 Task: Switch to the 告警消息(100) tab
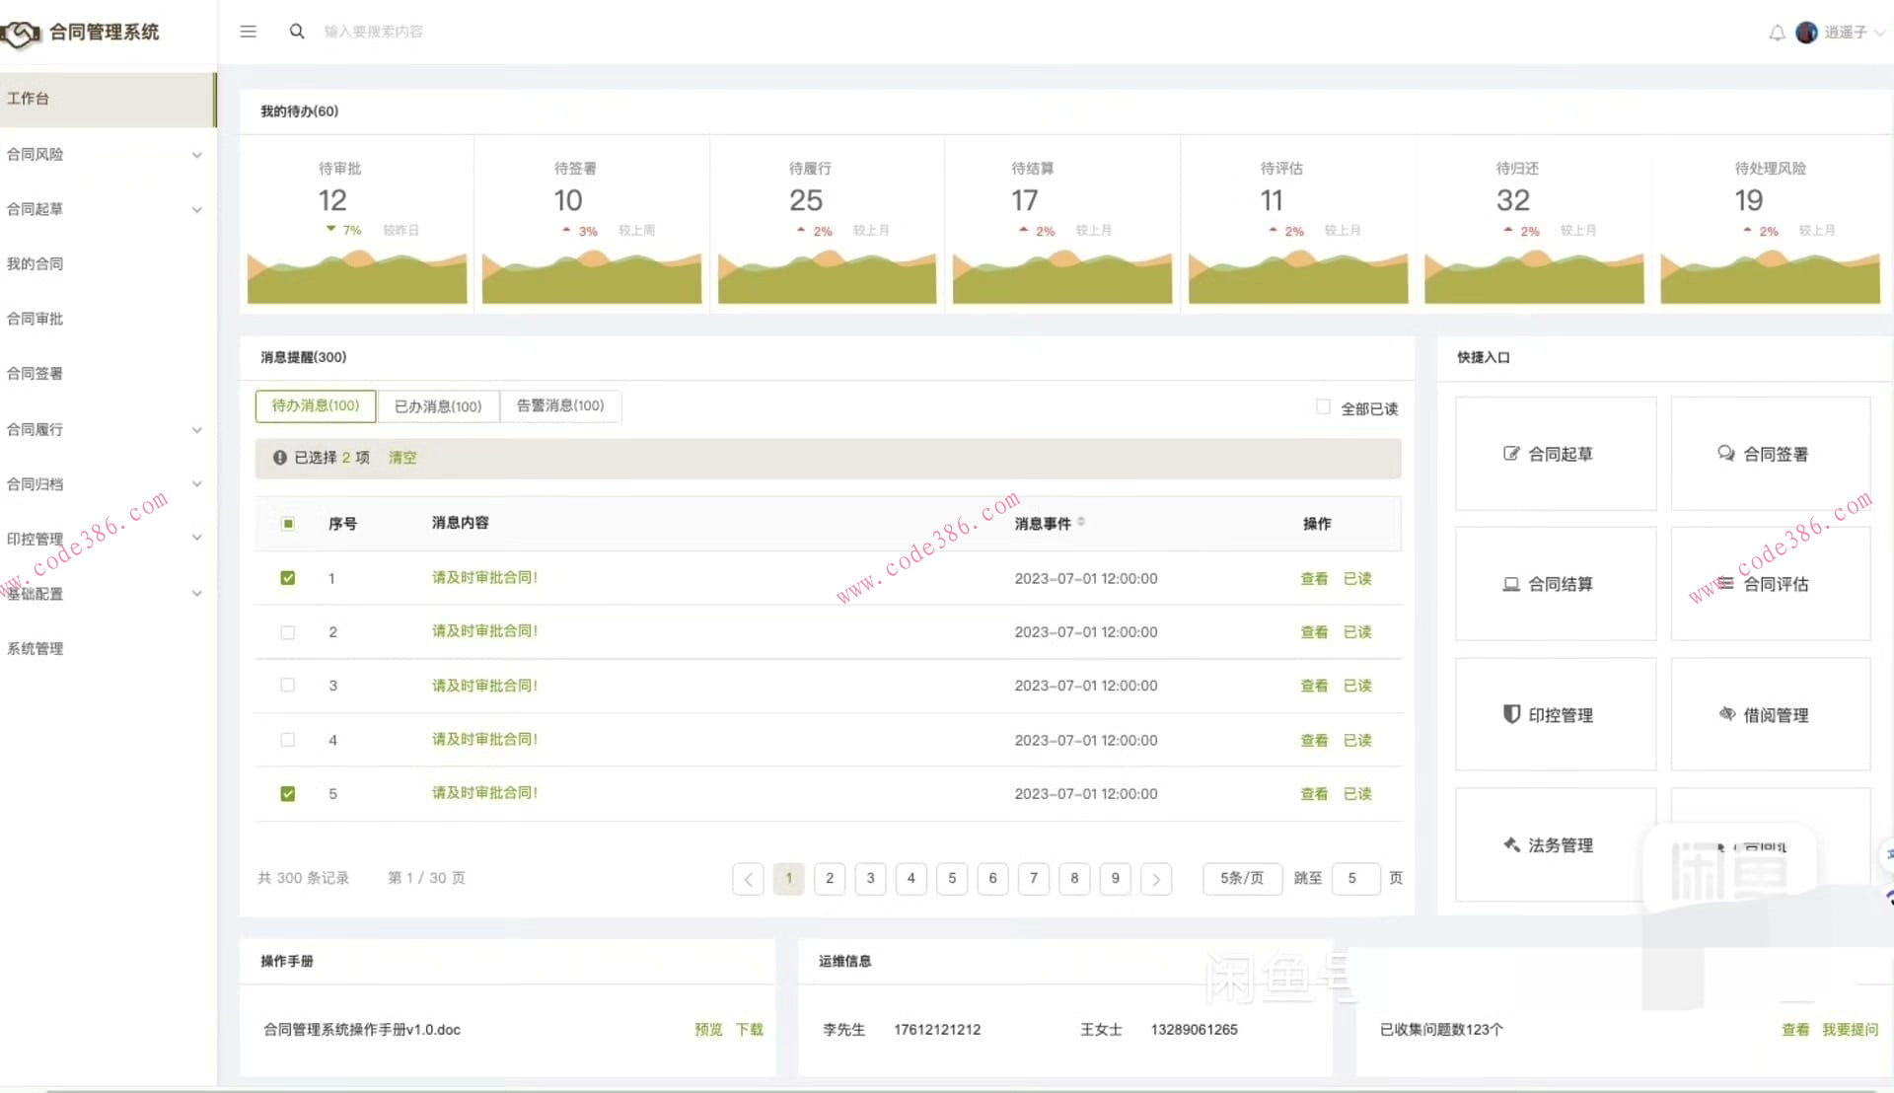click(x=560, y=406)
